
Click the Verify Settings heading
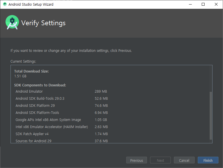pos(43,23)
